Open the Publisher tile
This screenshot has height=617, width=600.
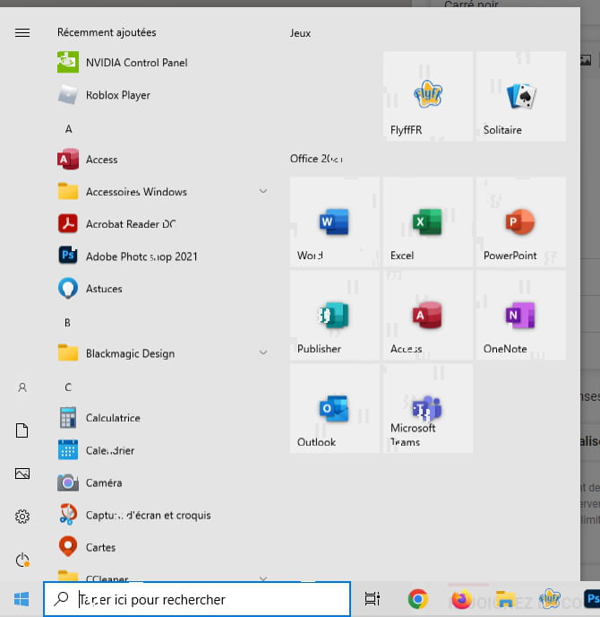point(335,315)
